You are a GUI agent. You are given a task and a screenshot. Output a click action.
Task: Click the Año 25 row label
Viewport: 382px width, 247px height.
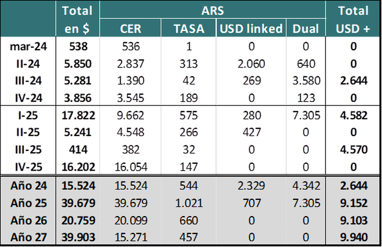(x=29, y=204)
